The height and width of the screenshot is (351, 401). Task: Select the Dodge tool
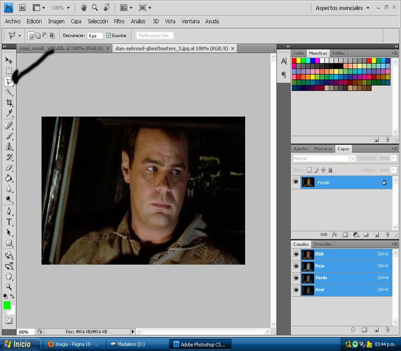pos(9,199)
